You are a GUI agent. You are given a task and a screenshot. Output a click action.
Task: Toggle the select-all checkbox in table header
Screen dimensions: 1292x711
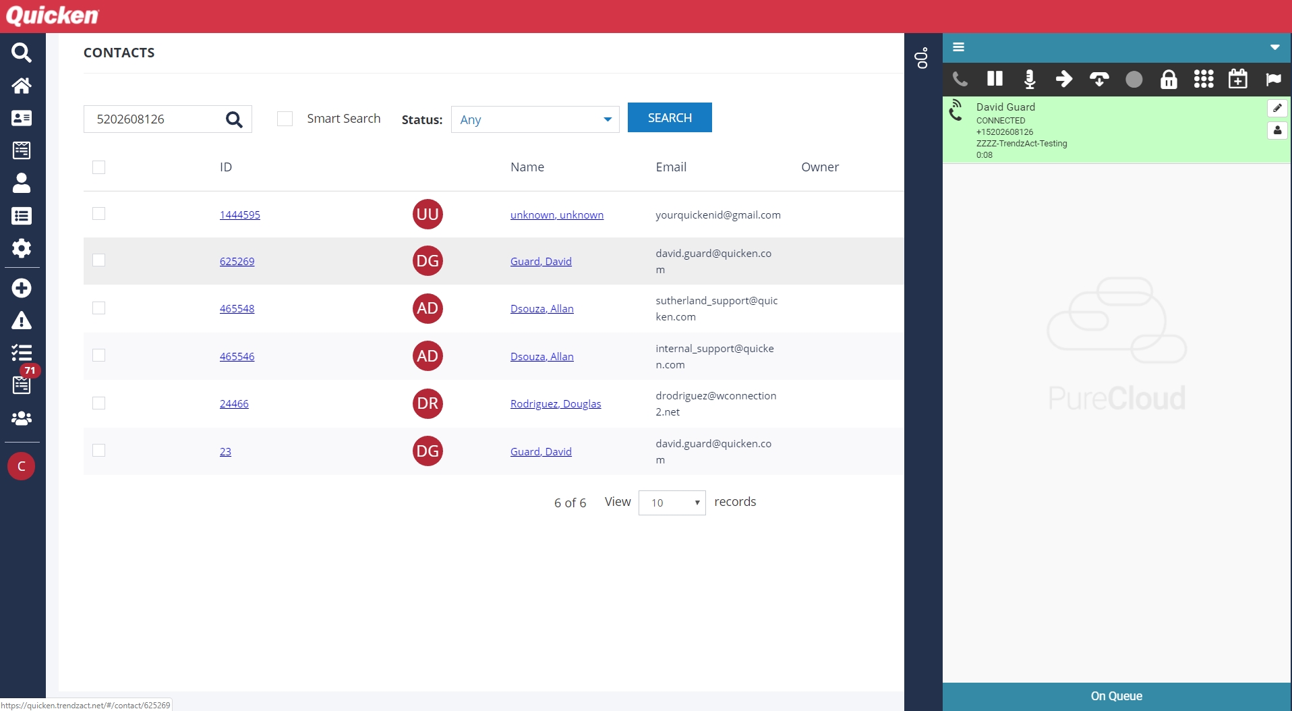pos(99,167)
